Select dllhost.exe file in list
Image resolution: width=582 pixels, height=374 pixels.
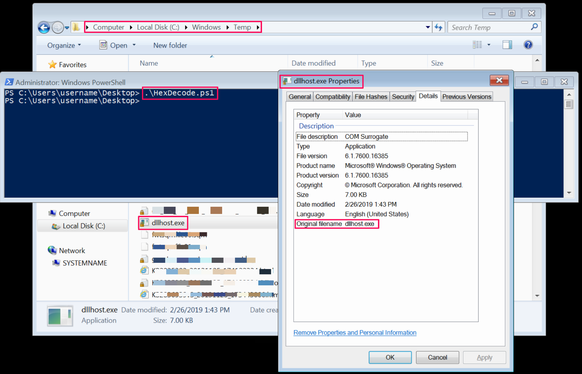tap(168, 223)
